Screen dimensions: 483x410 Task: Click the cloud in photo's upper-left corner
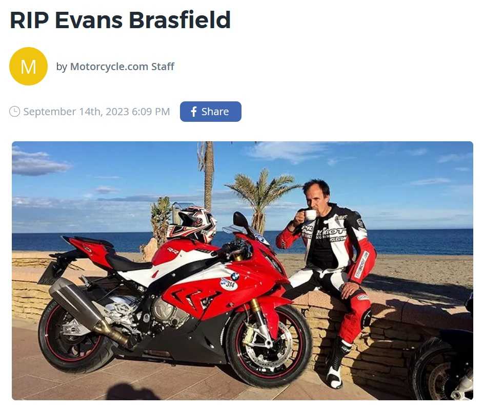38,163
